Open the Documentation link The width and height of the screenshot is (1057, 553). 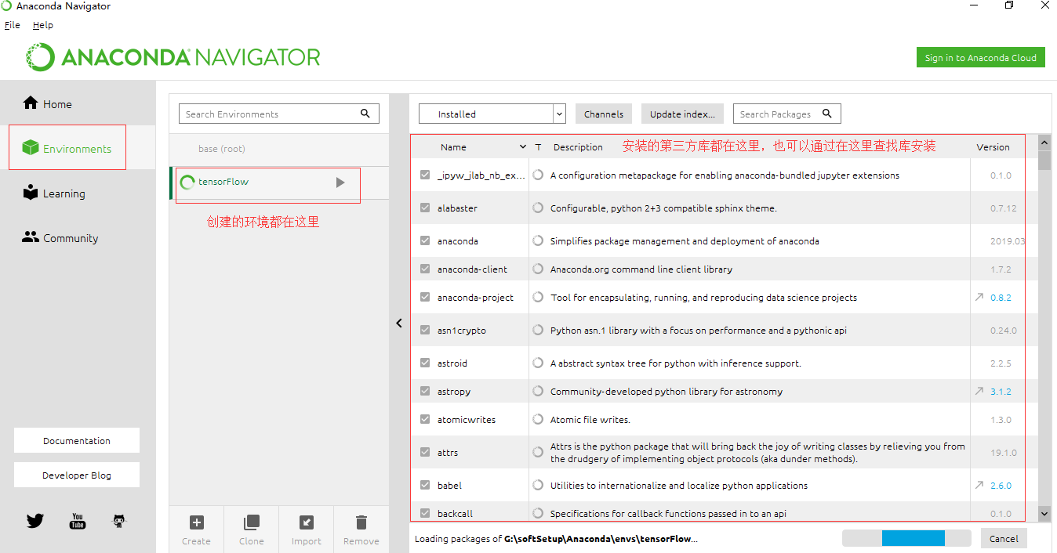click(77, 440)
